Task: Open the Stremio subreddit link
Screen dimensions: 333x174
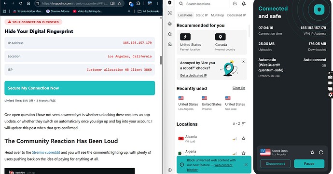Action: click(46, 152)
